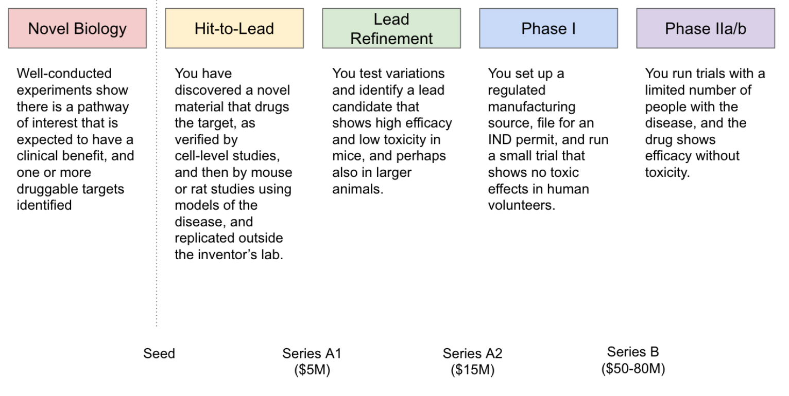Click 'efficacy without toxicity' text
Screen dimensions: 789x396
[692, 164]
